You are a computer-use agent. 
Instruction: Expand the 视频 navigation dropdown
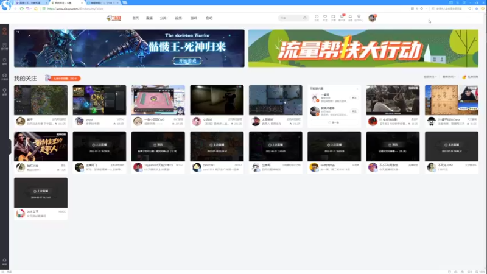tap(179, 18)
